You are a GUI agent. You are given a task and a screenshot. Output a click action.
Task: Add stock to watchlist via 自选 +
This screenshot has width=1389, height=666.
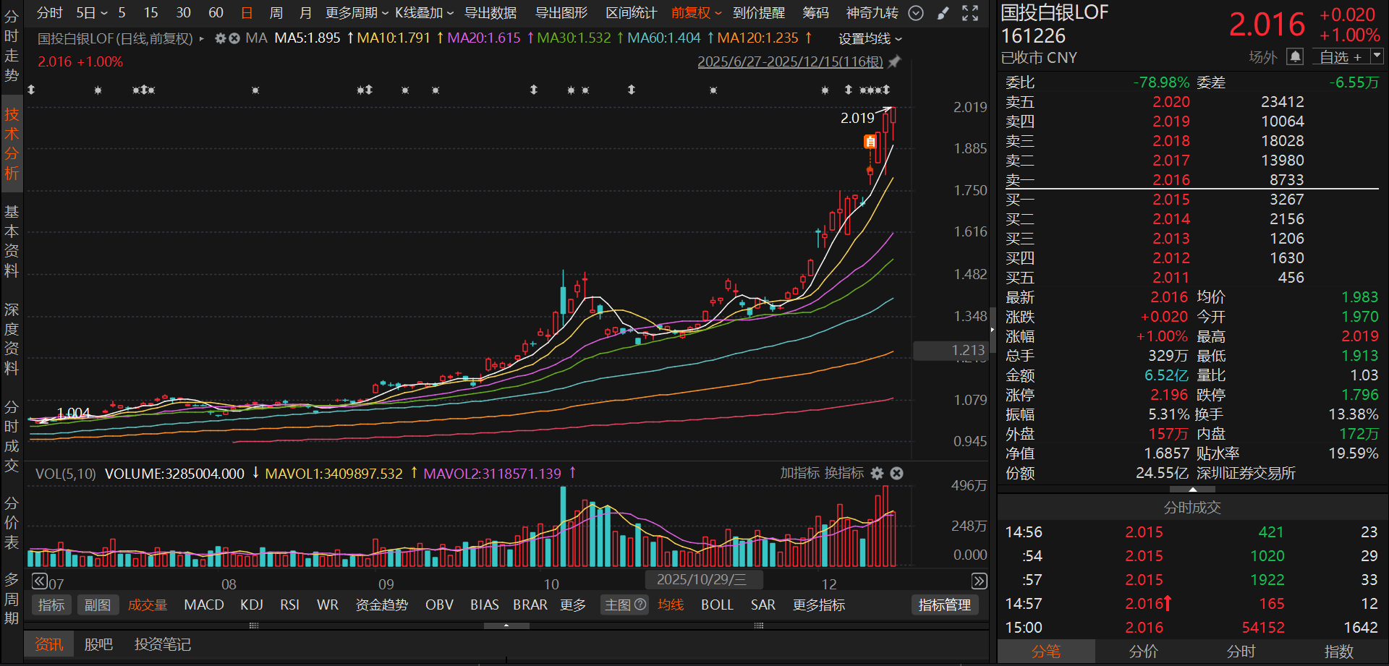click(1341, 57)
